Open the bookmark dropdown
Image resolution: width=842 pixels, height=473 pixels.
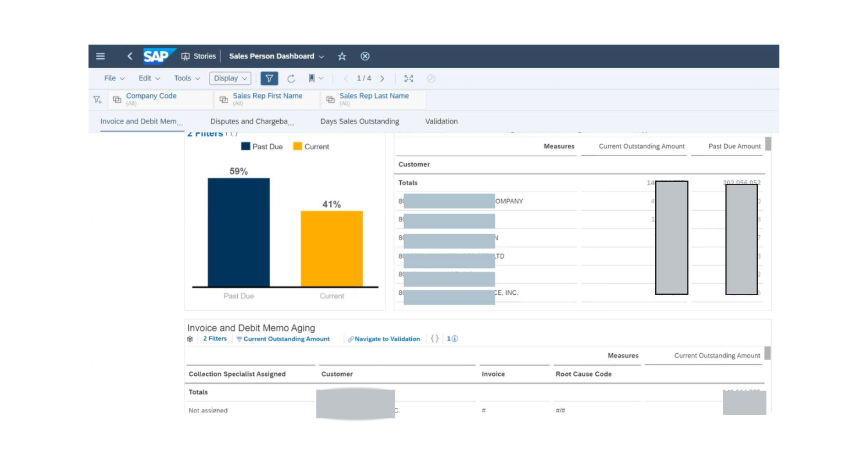coord(316,78)
